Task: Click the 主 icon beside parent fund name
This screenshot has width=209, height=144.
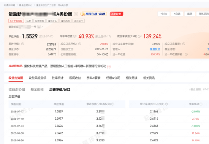Action: [x=39, y=27]
